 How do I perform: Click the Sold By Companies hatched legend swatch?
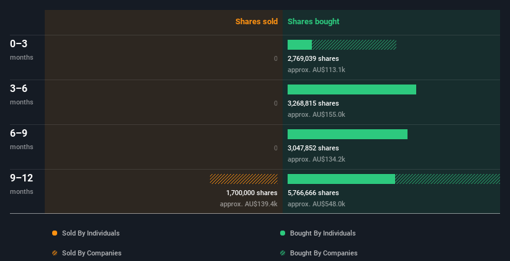[x=55, y=253]
